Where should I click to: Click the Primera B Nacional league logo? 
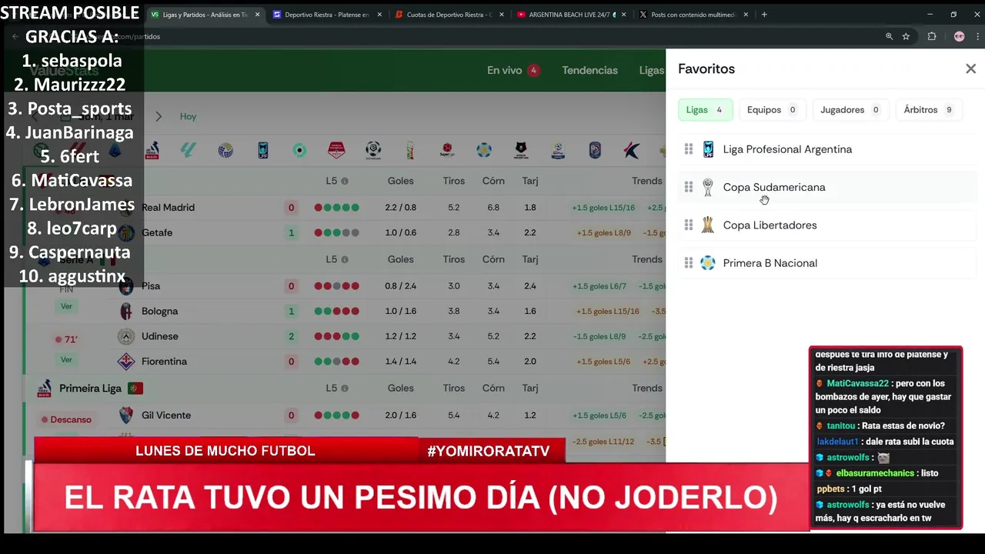(x=708, y=263)
